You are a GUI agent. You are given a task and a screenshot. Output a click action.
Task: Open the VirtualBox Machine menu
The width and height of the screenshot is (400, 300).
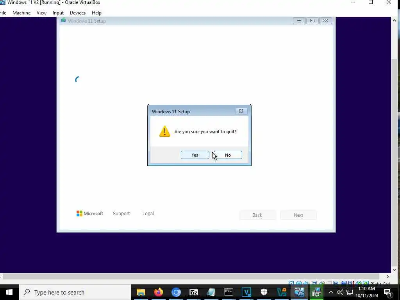tap(21, 13)
